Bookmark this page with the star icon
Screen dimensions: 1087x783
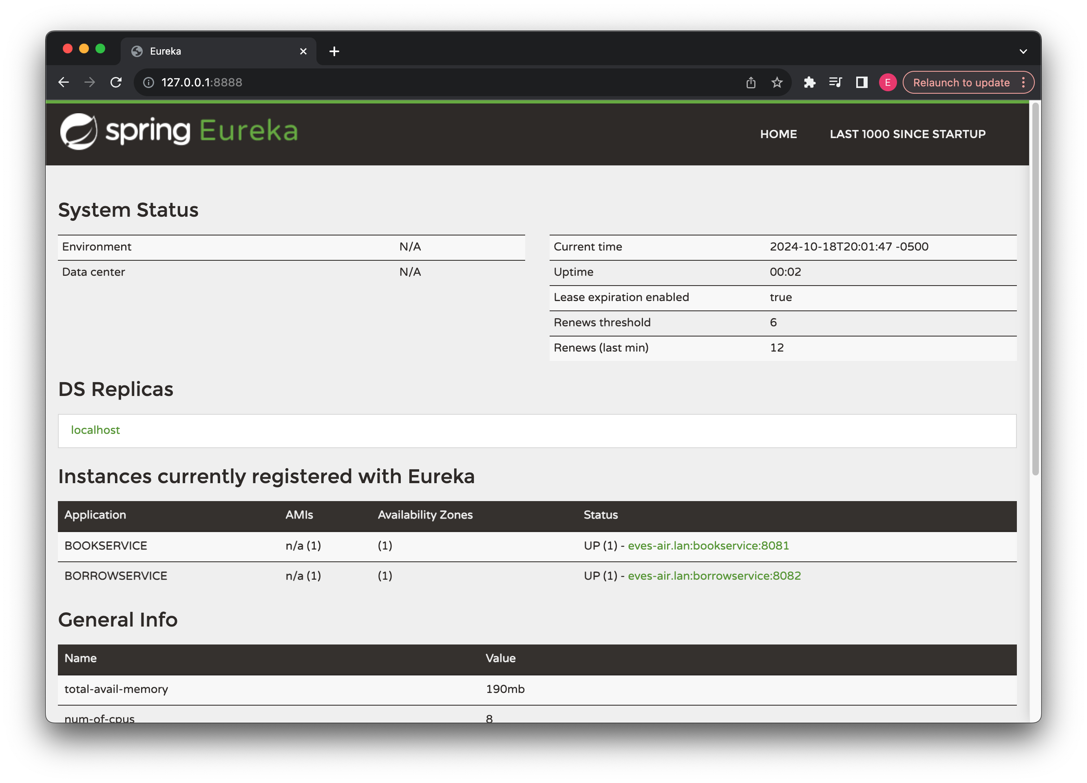(777, 82)
